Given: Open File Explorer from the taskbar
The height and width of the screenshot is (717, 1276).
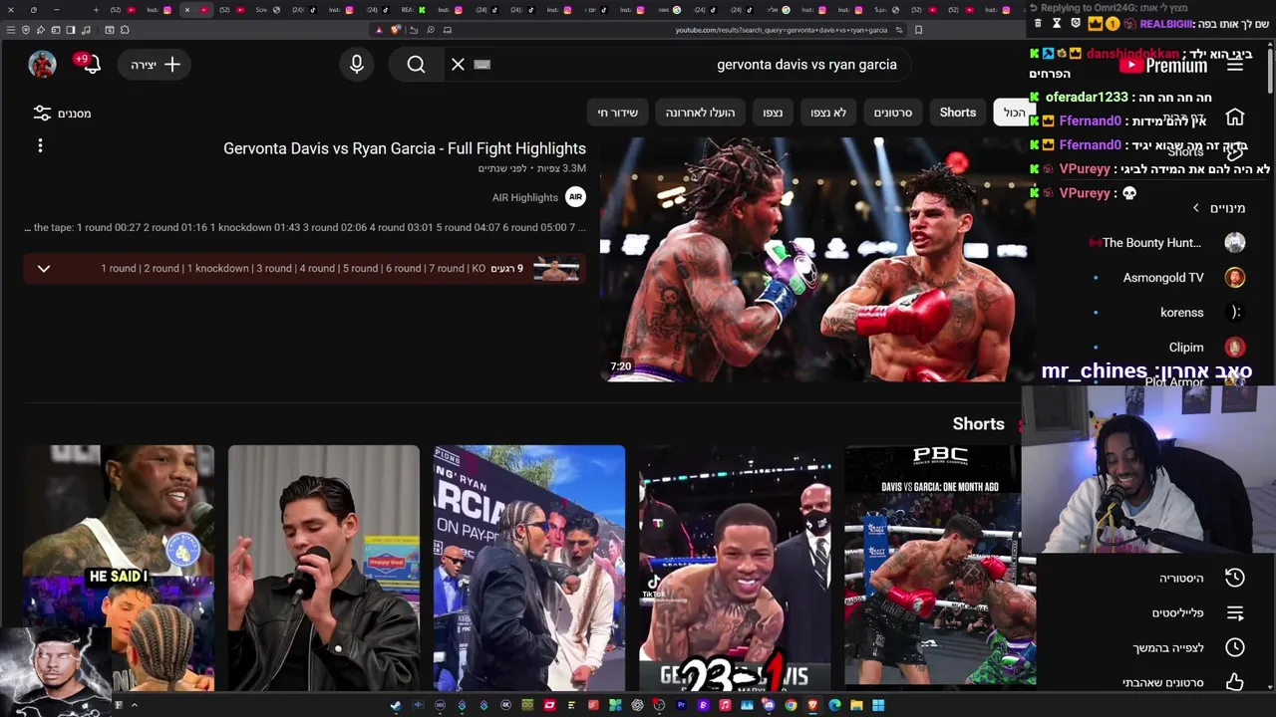Looking at the screenshot, I should tap(856, 705).
